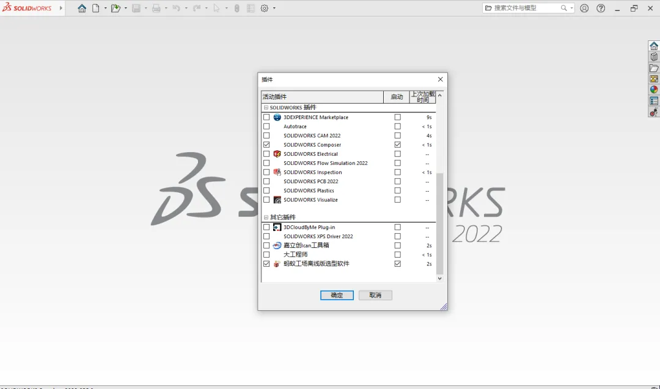Click the SOLIDWORKS logo at top left
This screenshot has height=389, width=660.
coord(27,7)
